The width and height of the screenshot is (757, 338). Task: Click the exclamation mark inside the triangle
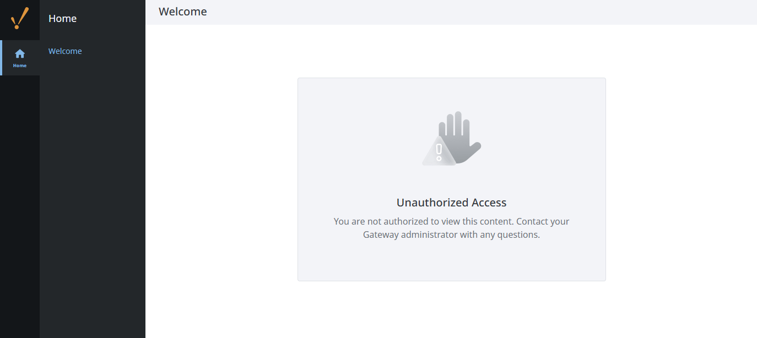(x=439, y=152)
